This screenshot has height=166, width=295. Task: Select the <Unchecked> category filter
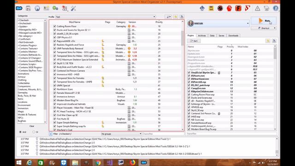coord(24,24)
